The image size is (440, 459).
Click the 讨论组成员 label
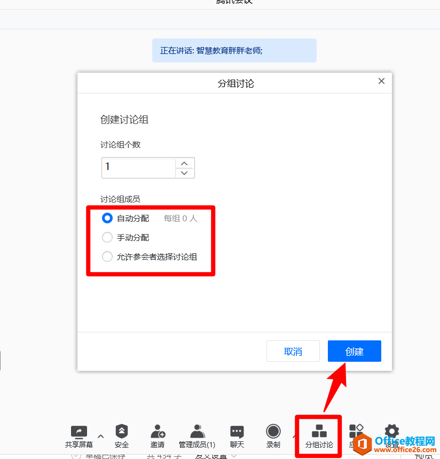120,199
